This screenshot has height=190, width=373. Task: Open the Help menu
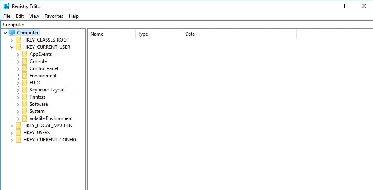click(x=73, y=16)
